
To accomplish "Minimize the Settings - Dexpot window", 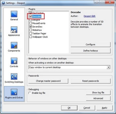I will point(97,2).
